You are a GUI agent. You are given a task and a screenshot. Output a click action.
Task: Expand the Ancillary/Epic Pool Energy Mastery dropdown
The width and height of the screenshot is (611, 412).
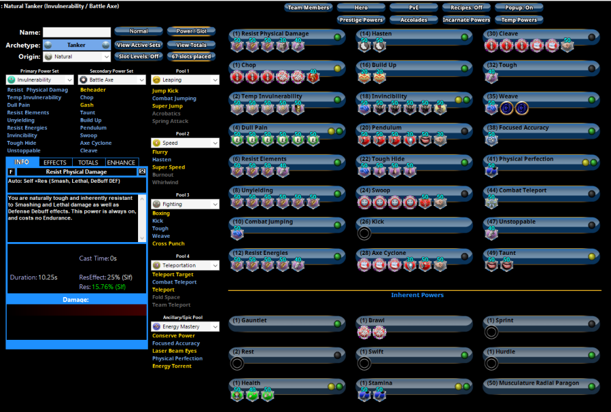tap(185, 327)
